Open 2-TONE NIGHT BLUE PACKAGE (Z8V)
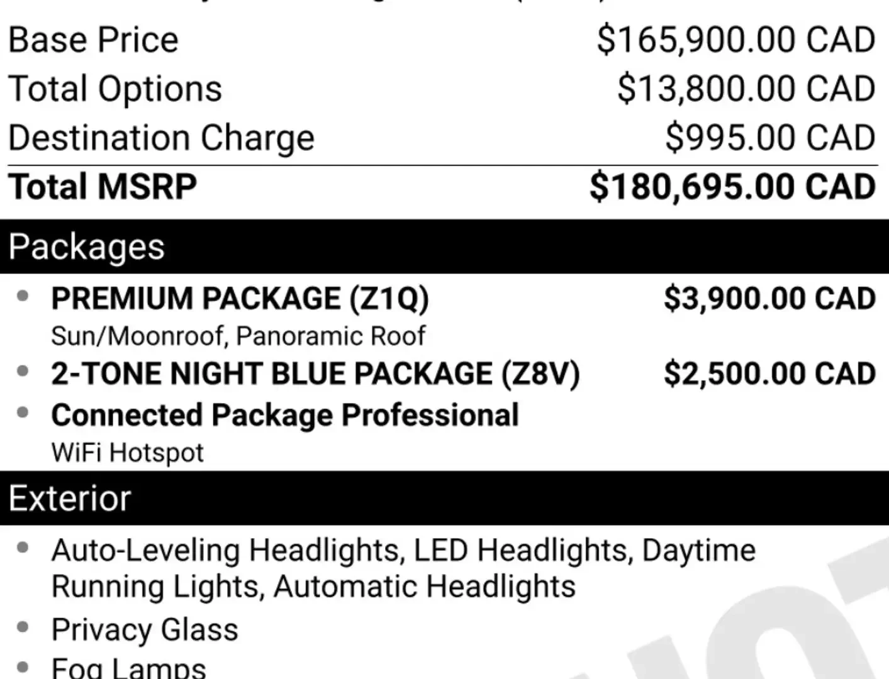Image resolution: width=889 pixels, height=679 pixels. point(316,374)
